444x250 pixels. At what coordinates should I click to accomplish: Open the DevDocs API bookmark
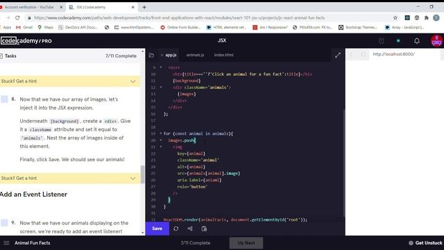[x=78, y=28]
